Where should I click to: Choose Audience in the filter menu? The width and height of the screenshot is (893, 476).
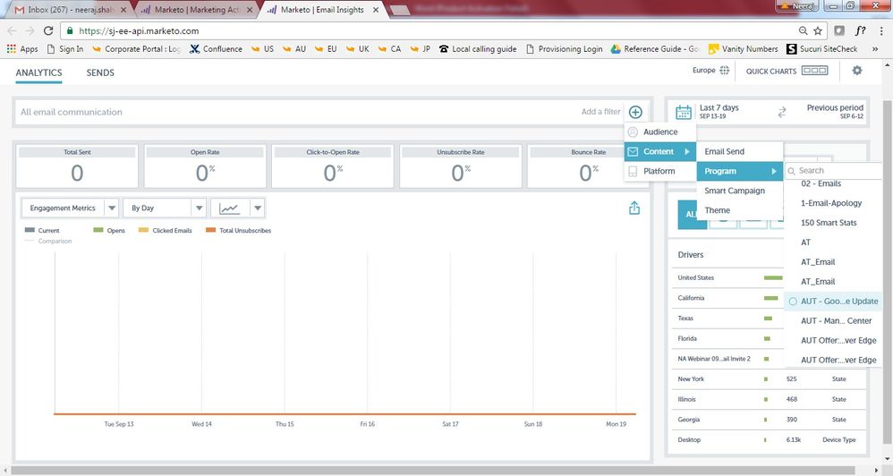click(x=660, y=132)
